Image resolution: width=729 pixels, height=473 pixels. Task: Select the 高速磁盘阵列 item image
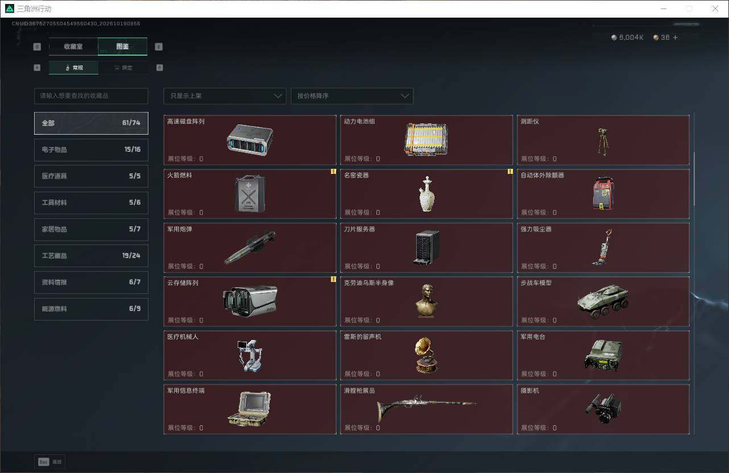pyautogui.click(x=250, y=139)
